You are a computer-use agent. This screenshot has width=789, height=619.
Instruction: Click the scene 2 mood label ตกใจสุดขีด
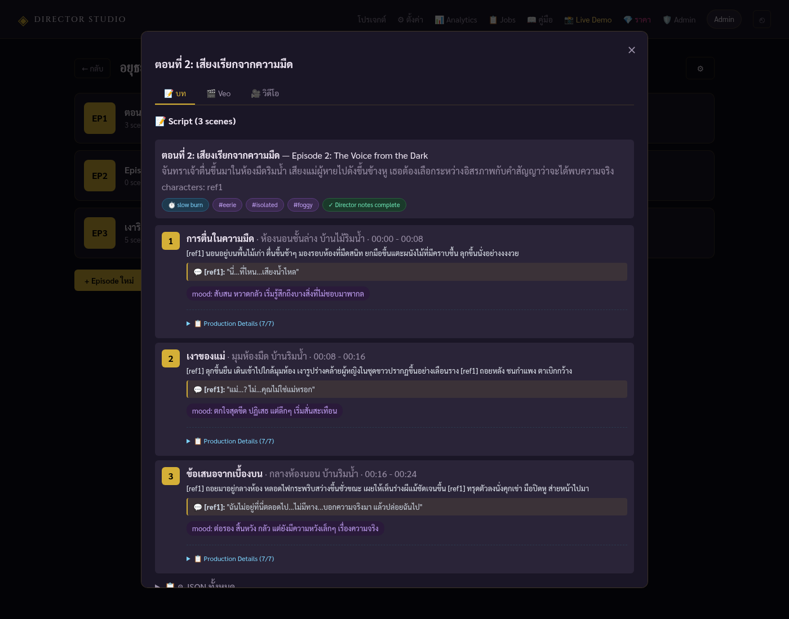[264, 411]
